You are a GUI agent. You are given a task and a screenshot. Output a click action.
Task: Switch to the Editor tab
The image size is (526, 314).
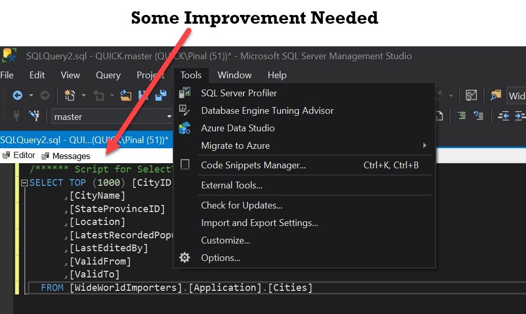[19, 155]
